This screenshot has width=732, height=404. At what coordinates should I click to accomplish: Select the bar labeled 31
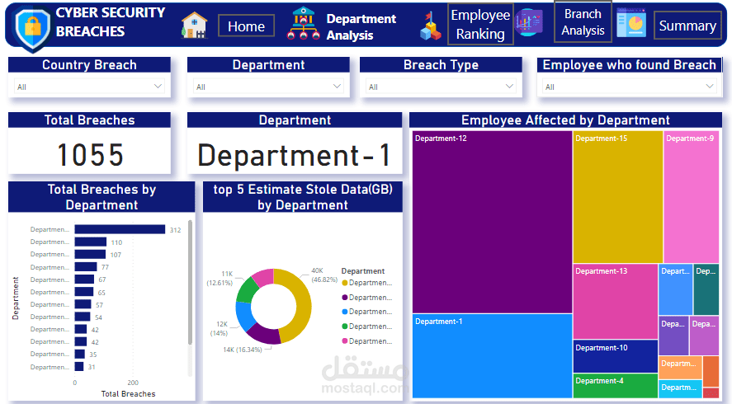coord(79,367)
